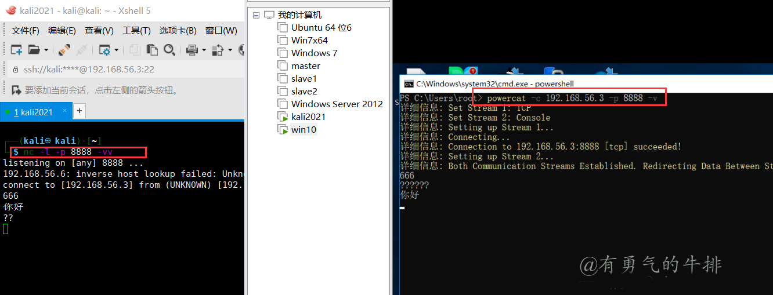
Task: Click the Print icon in Xshell toolbar
Action: 193,50
